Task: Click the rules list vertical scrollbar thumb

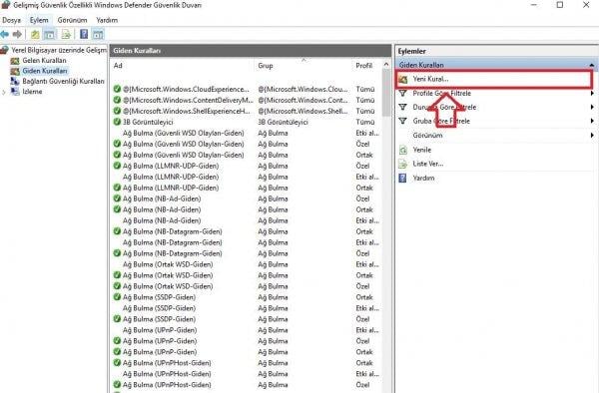Action: point(386,93)
